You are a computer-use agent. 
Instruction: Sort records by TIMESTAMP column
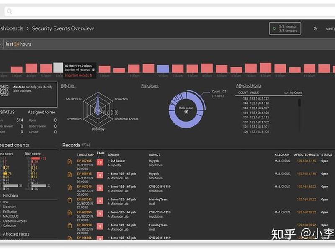click(x=85, y=154)
